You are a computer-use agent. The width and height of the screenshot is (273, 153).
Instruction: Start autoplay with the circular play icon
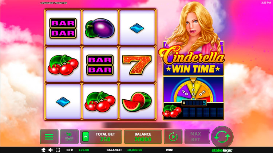173,137
